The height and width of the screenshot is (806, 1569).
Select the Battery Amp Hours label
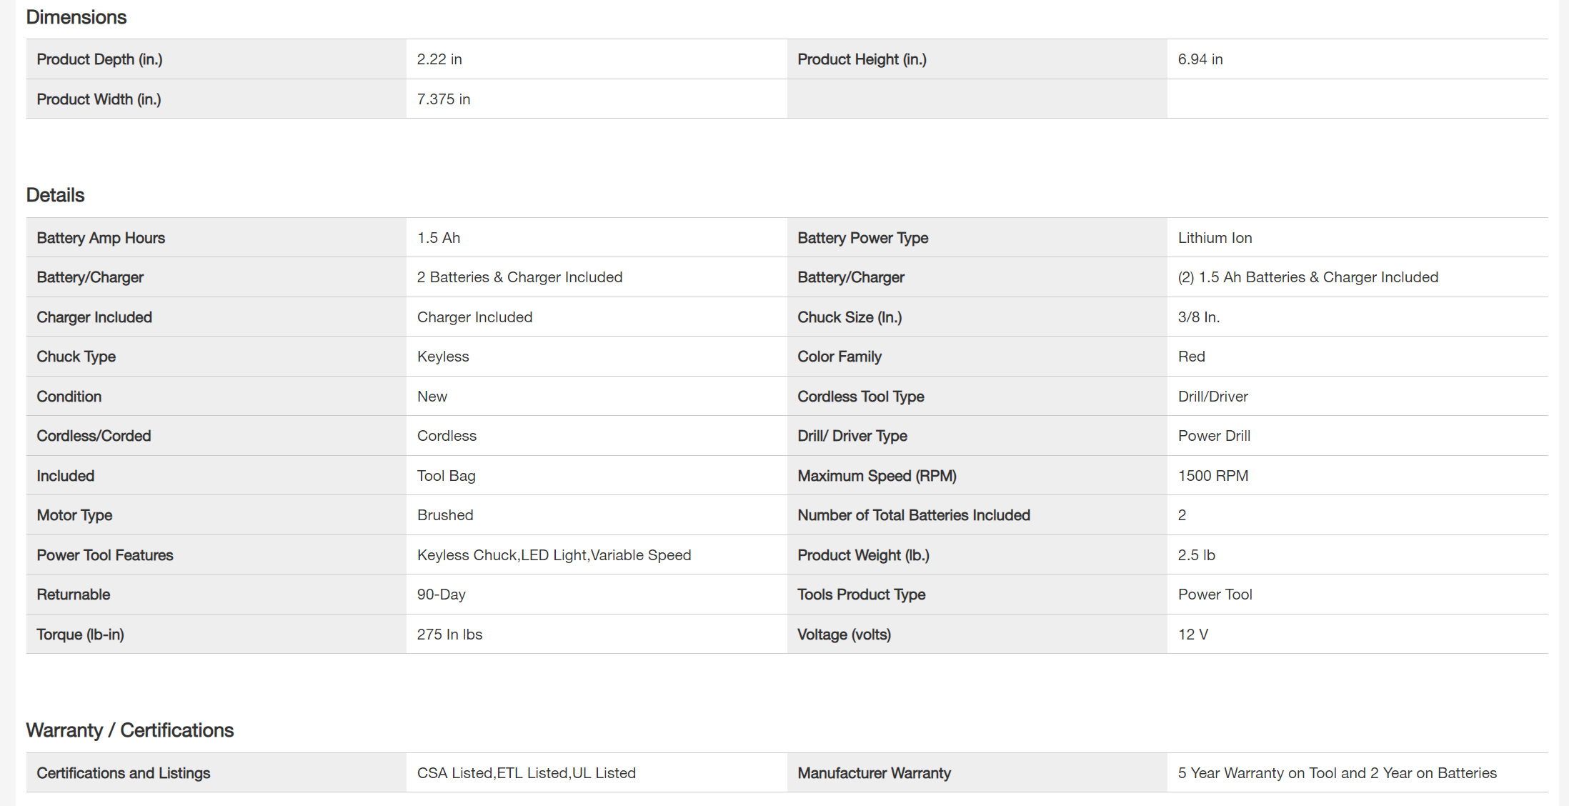click(101, 238)
